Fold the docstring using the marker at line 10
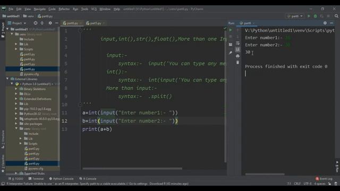The width and height of the screenshot is (340, 191). coord(80,105)
